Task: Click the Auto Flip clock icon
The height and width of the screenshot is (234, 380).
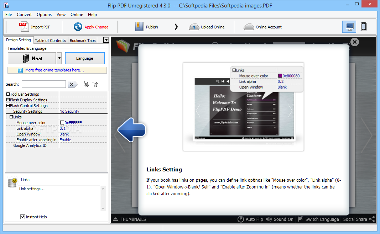Action: pyautogui.click(x=241, y=219)
